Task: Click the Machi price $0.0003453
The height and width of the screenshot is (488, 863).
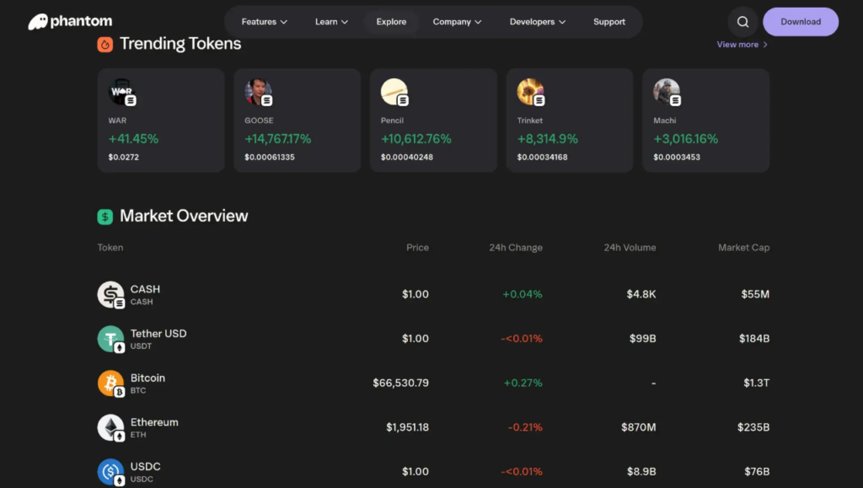Action: pos(677,157)
